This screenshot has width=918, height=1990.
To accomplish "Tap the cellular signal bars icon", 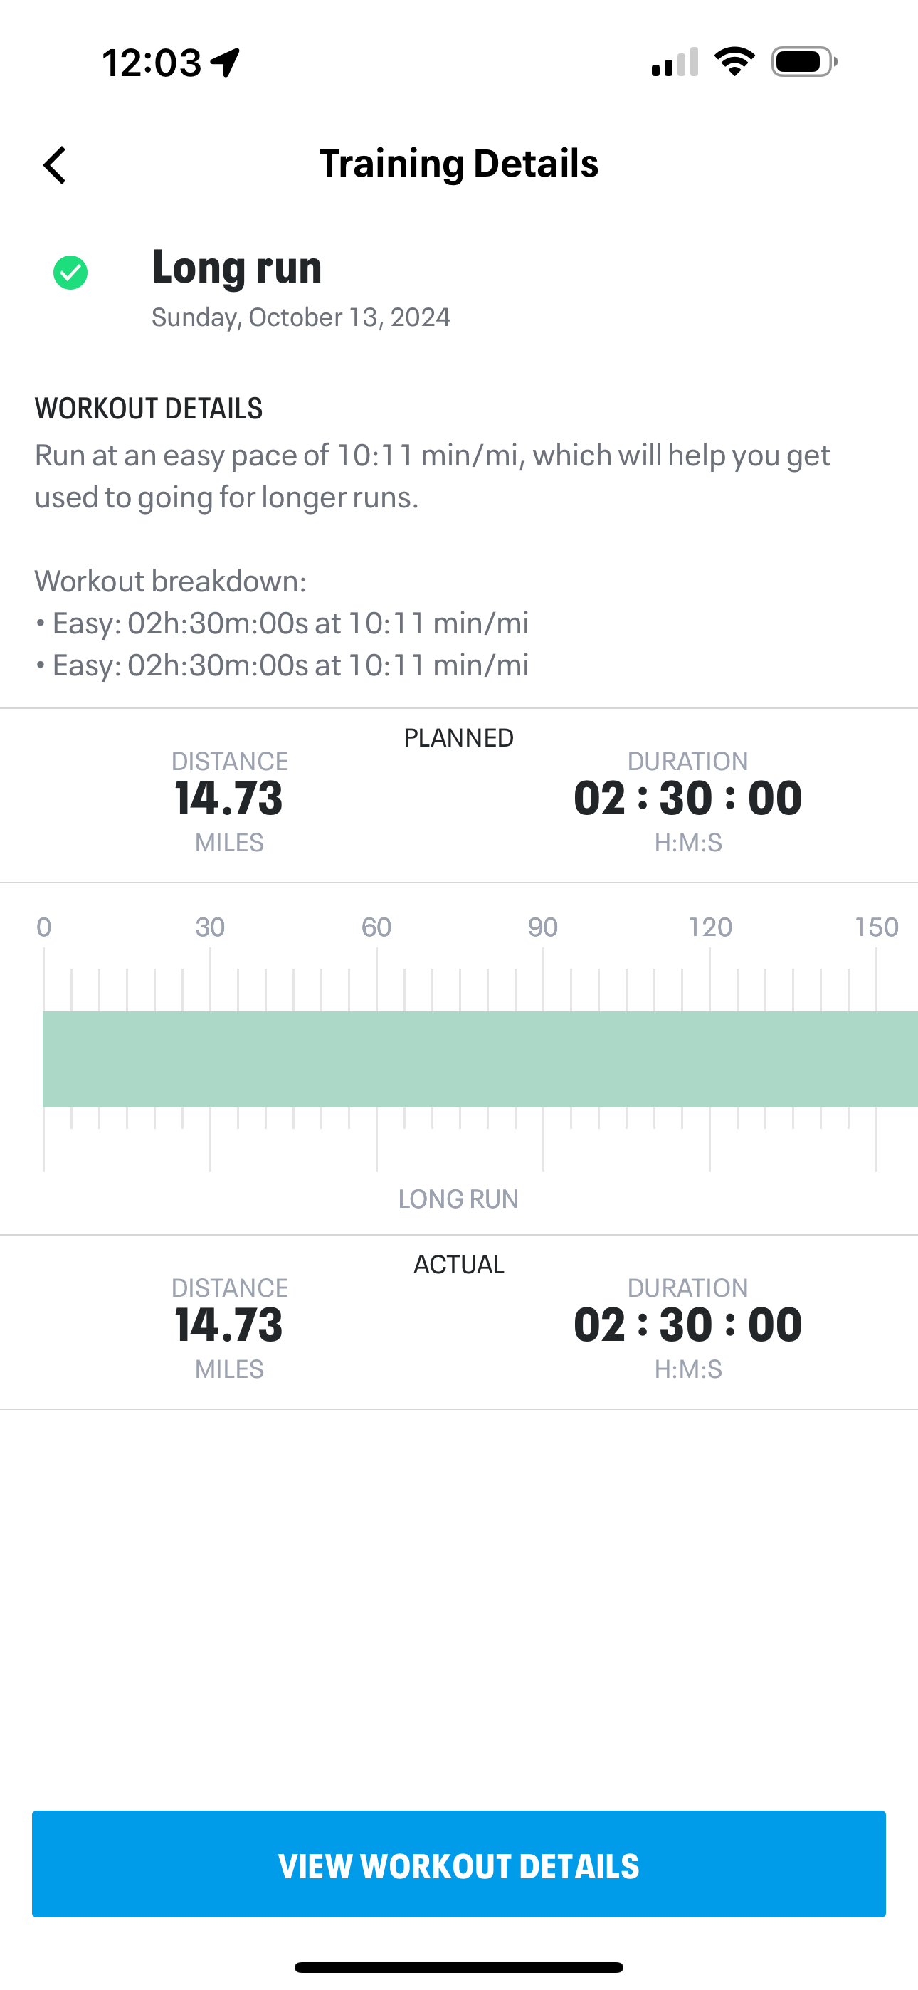I will pos(675,63).
